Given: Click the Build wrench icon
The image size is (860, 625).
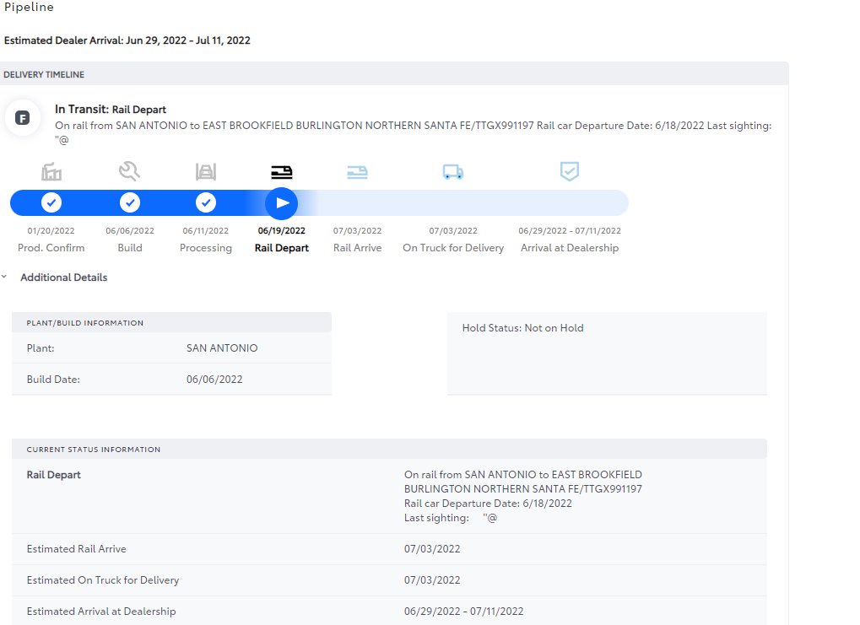Looking at the screenshot, I should tap(129, 171).
